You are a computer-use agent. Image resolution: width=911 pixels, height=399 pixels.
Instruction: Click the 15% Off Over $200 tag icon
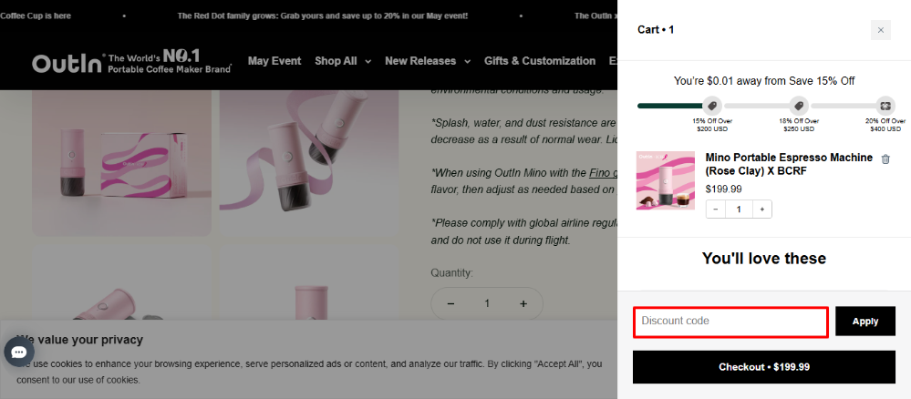[x=711, y=106]
